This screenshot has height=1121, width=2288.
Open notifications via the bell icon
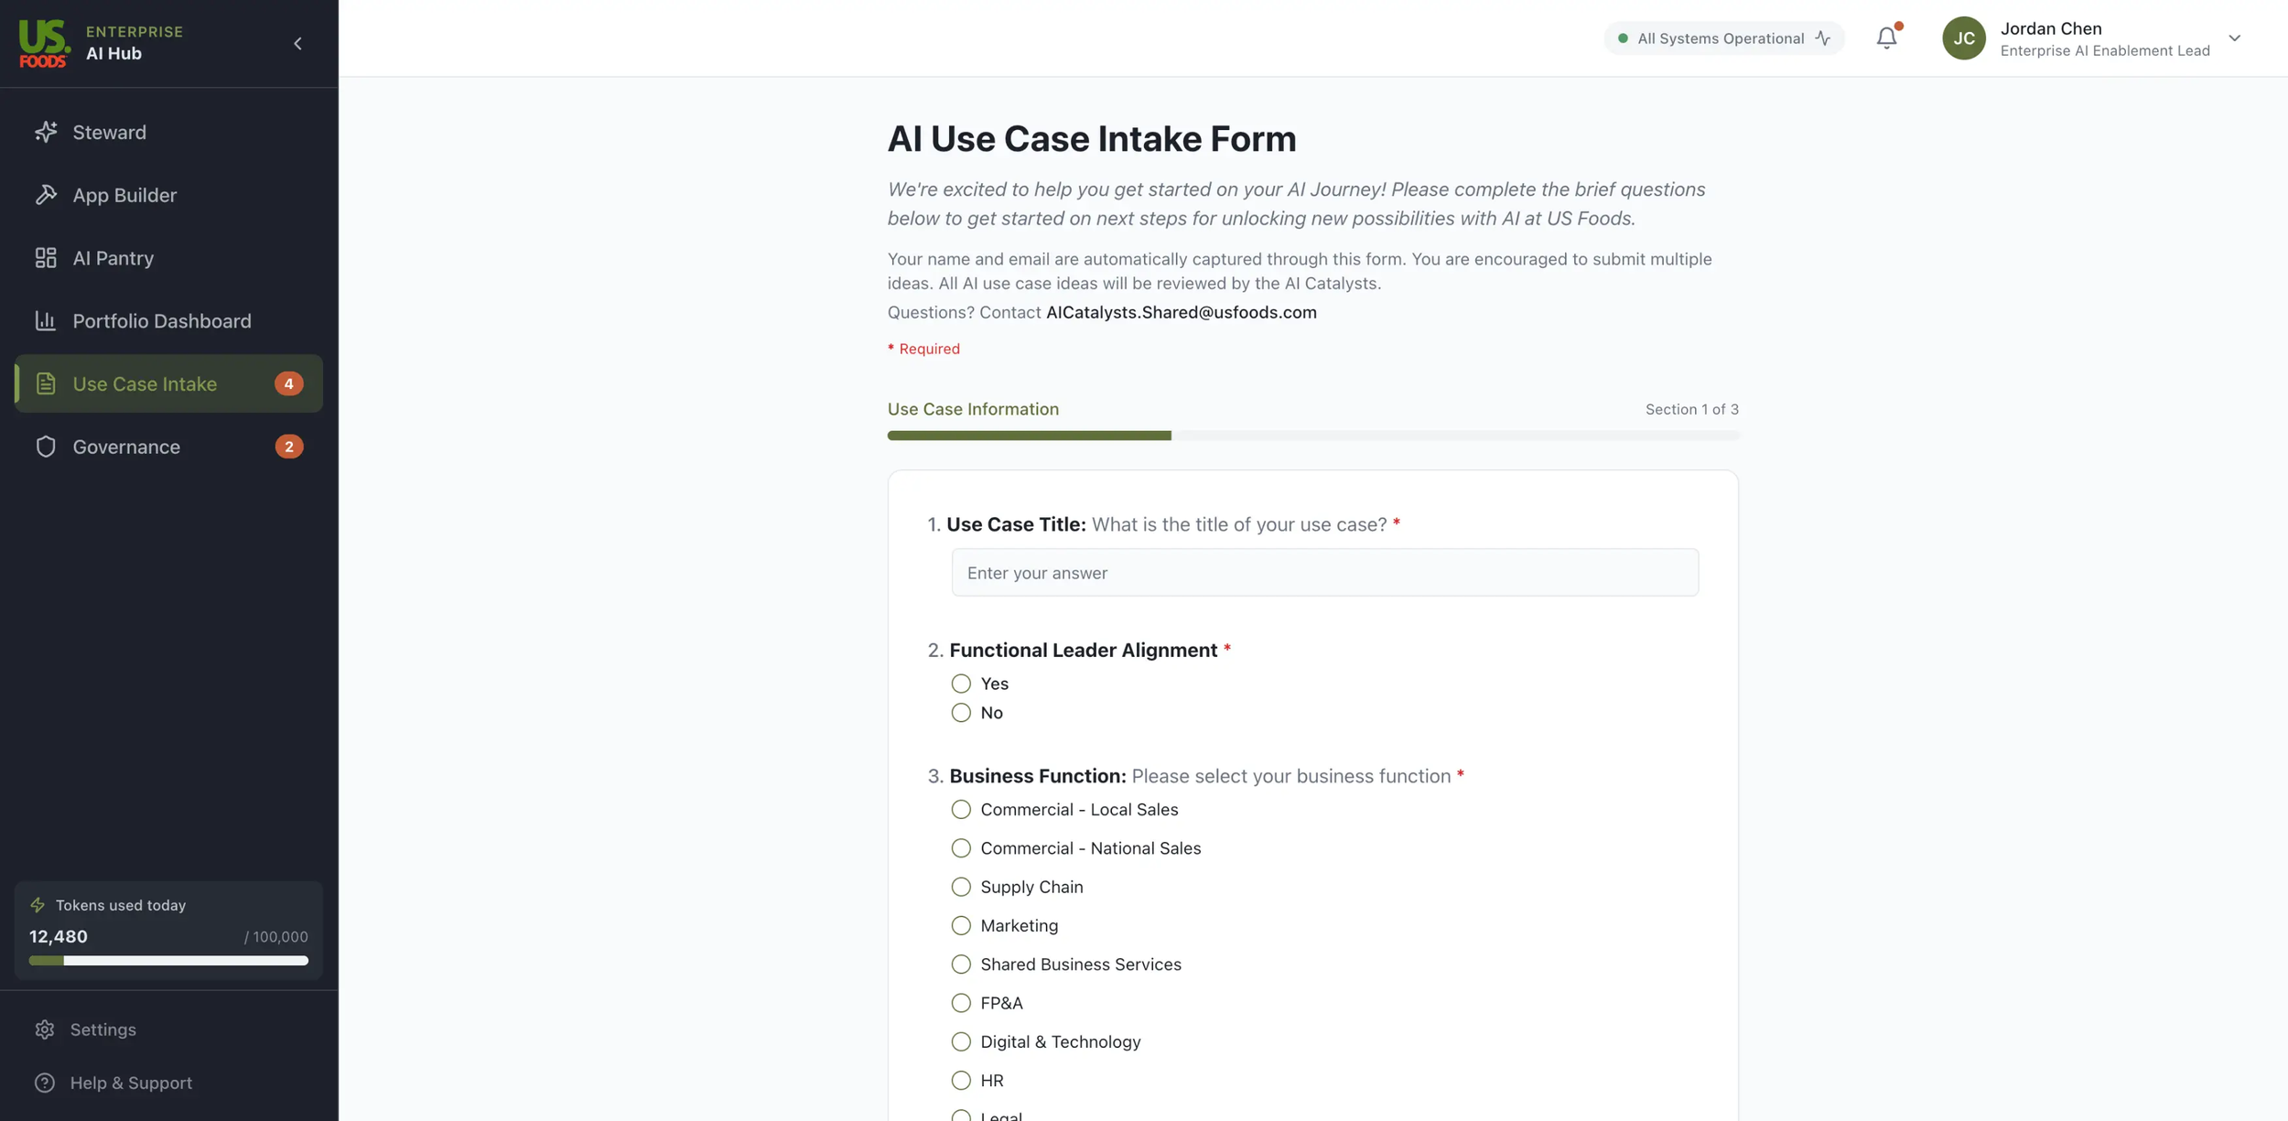coord(1887,38)
